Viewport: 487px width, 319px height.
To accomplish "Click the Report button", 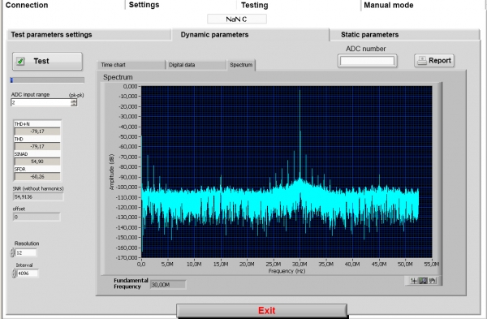I will coord(434,60).
